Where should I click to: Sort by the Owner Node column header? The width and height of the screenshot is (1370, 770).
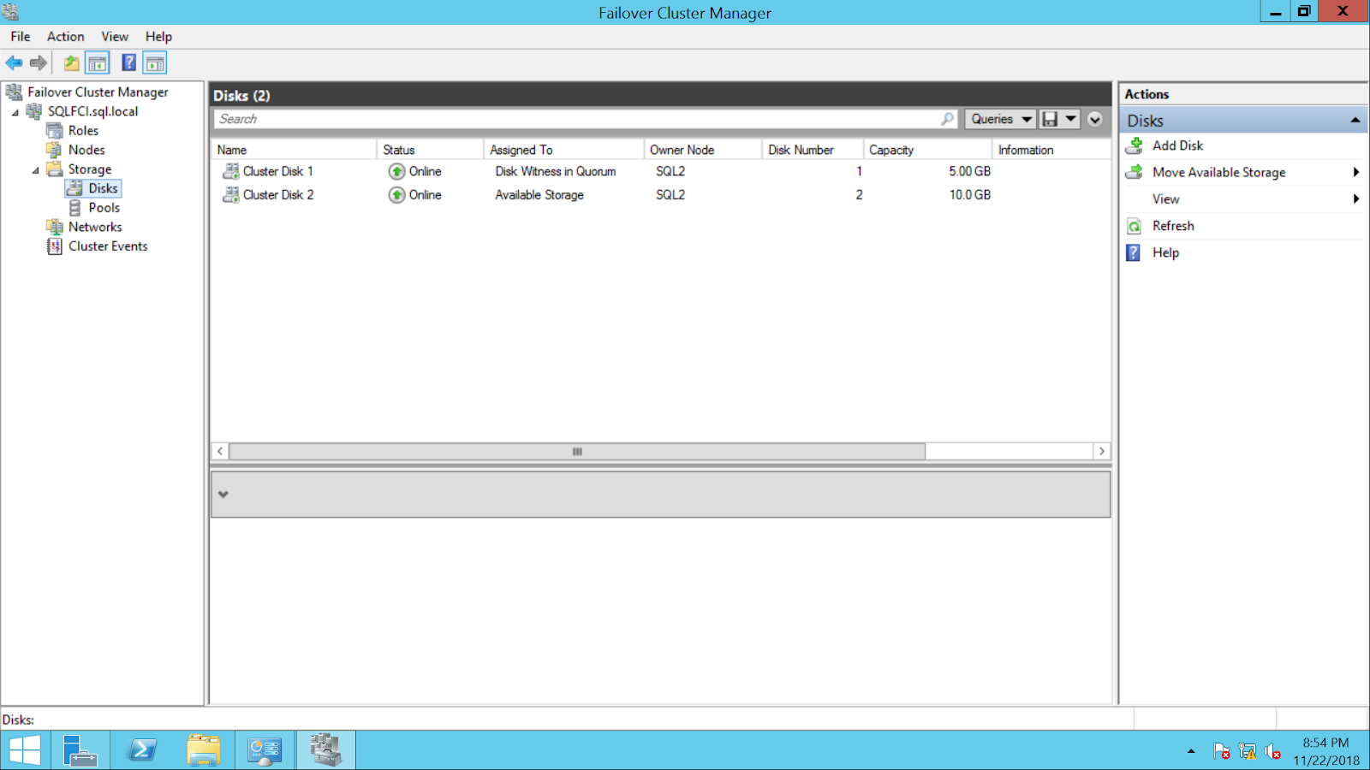click(x=703, y=150)
